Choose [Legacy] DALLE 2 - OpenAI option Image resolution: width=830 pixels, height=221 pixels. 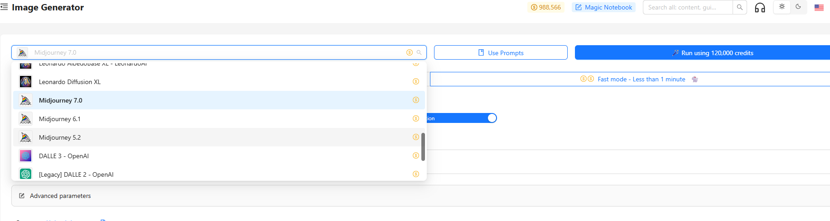coord(76,174)
